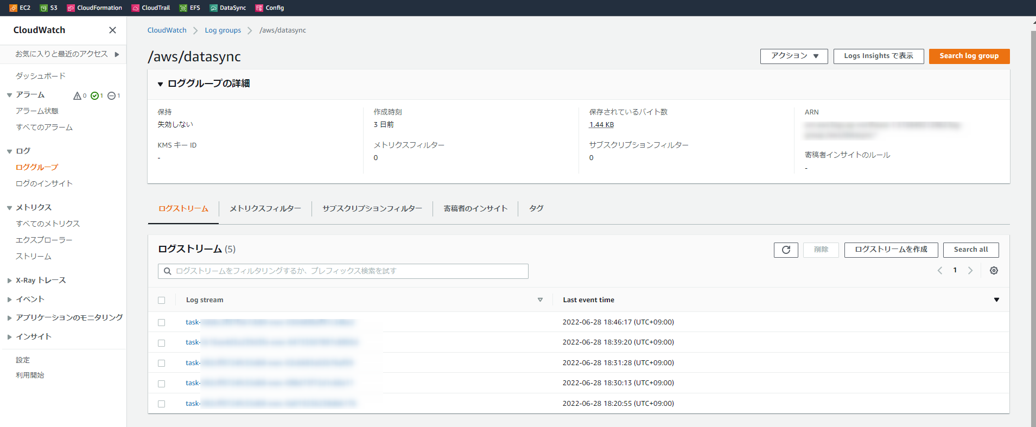Open log stream table settings gear
The height and width of the screenshot is (427, 1036).
tap(994, 270)
